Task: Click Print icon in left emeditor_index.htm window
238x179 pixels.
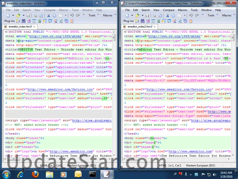Action: coord(35,15)
